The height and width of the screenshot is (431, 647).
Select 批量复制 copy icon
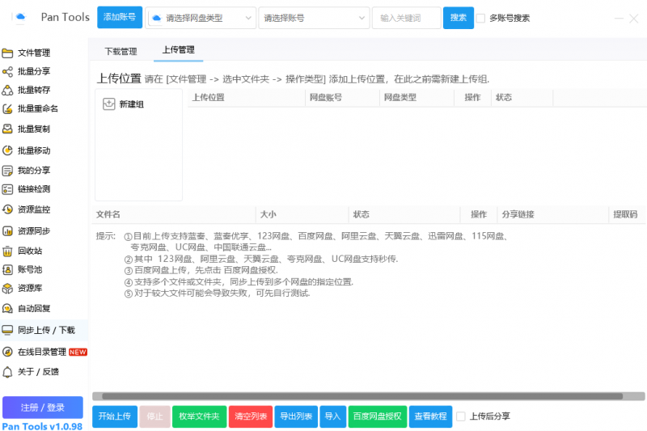coord(7,129)
